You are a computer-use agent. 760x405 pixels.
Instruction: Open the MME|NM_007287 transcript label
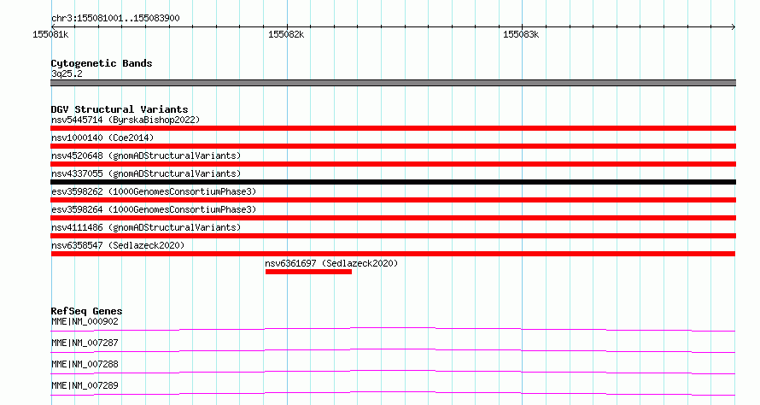[85, 343]
